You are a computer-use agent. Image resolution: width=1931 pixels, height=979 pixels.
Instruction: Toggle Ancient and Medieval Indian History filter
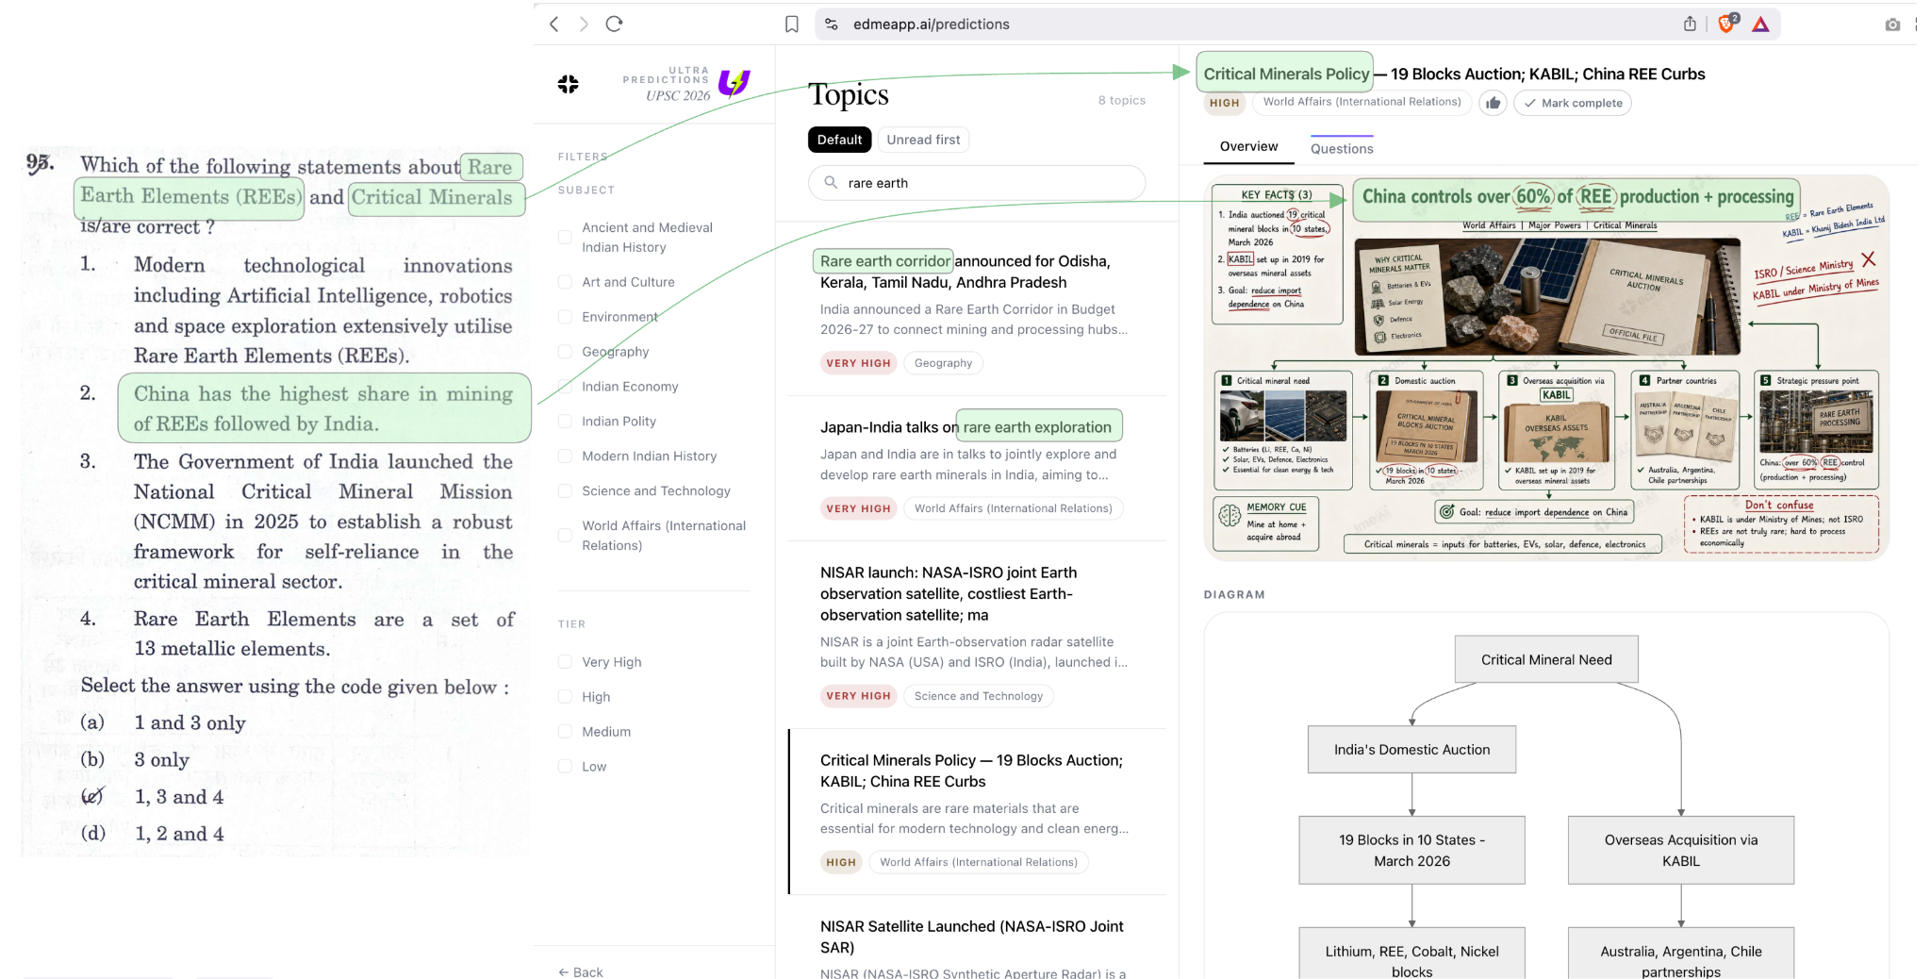coord(565,238)
